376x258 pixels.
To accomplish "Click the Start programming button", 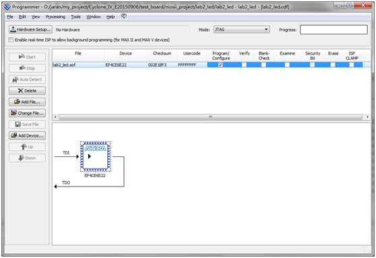I will point(27,57).
